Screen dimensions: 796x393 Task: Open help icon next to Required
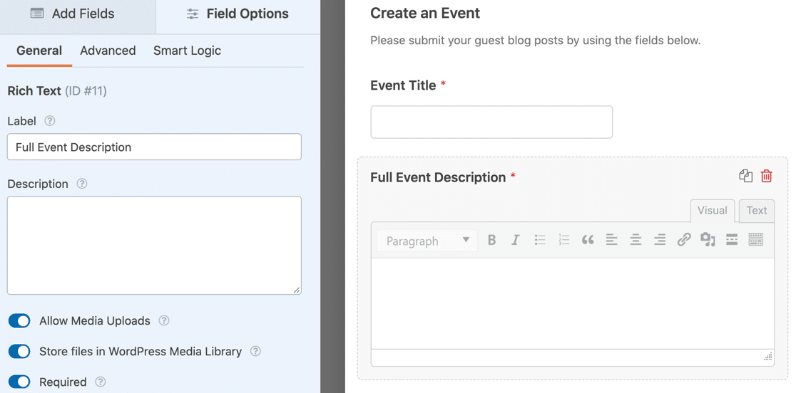101,382
